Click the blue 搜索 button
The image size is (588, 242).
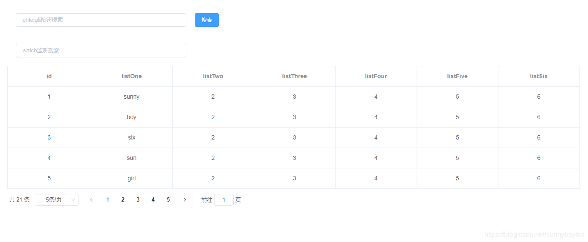207,20
